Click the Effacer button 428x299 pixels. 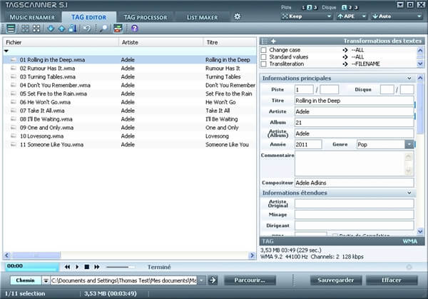(392, 280)
